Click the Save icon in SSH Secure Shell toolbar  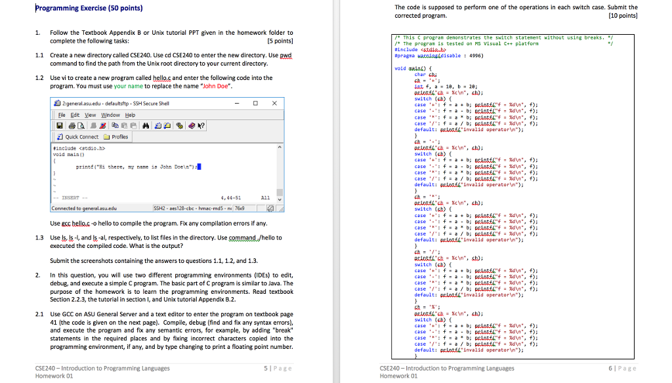[60, 126]
